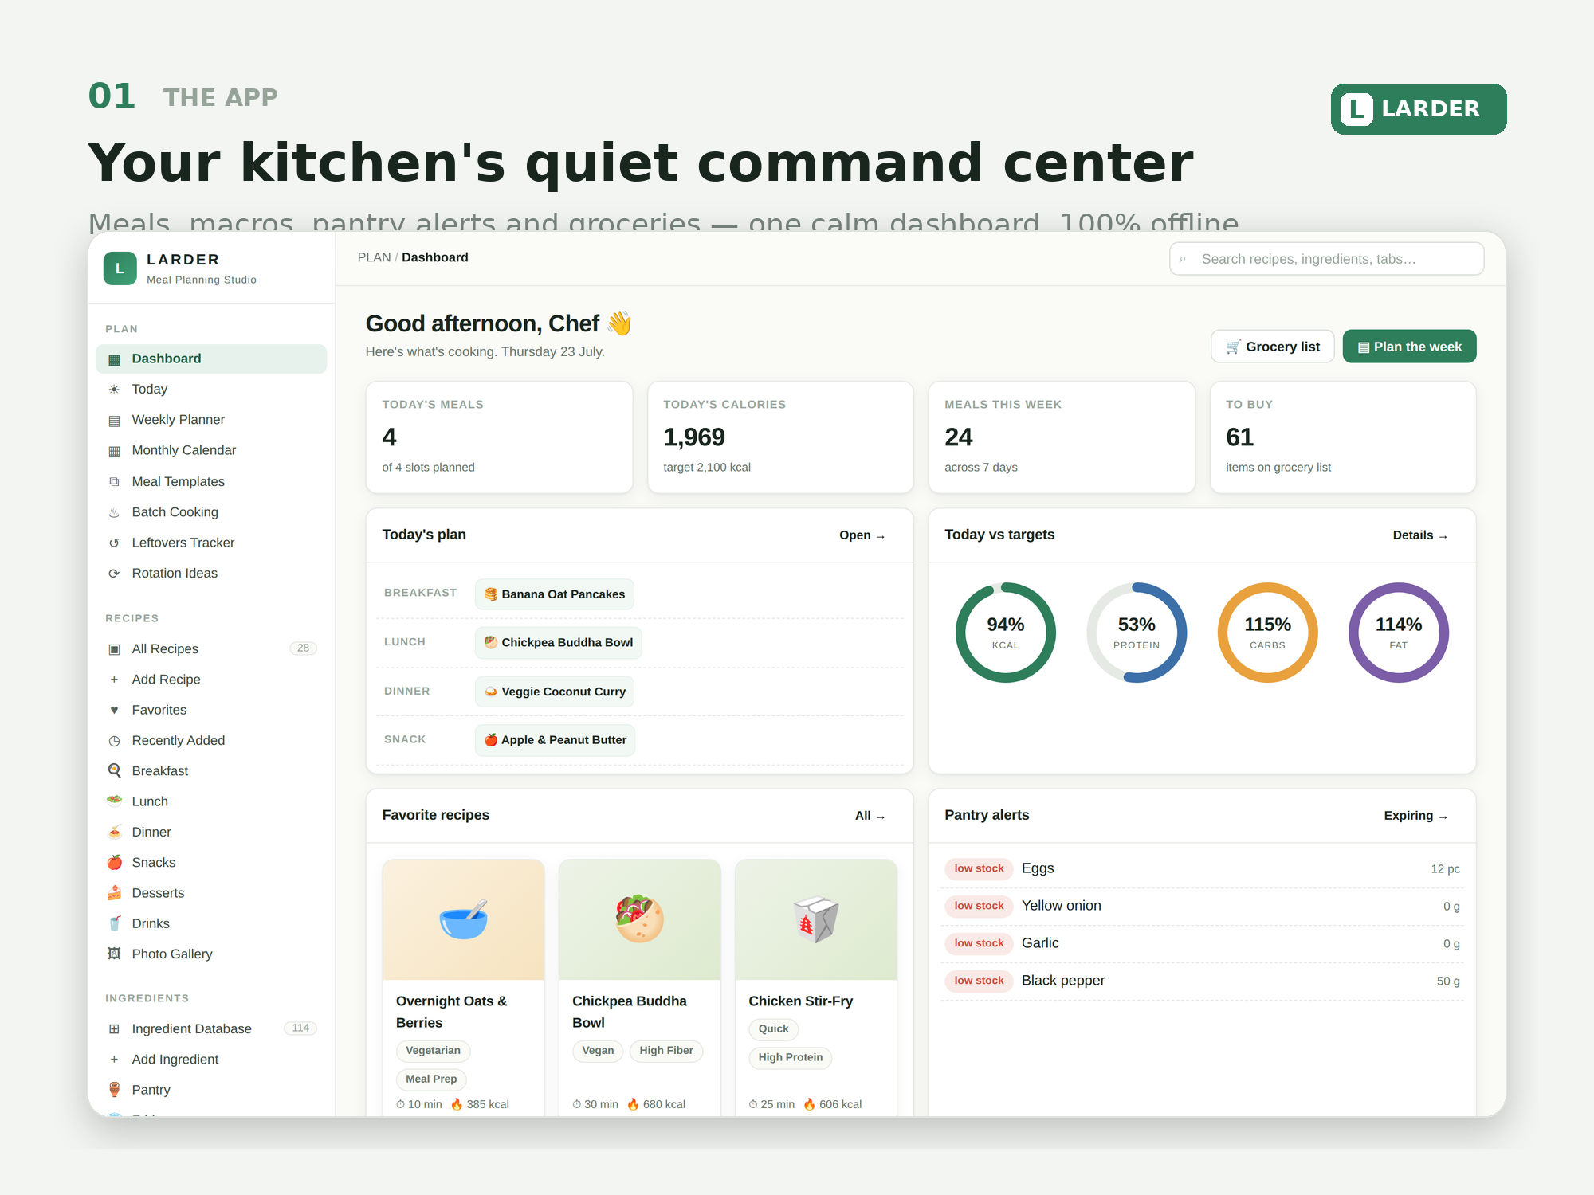Open the Grocery list button

[x=1272, y=347]
